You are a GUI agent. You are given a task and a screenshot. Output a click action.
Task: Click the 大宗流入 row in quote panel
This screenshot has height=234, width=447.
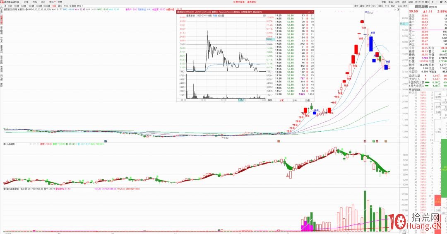point(428,79)
